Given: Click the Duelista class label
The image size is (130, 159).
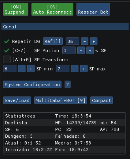Looking at the screenshot, I should point(16,123).
